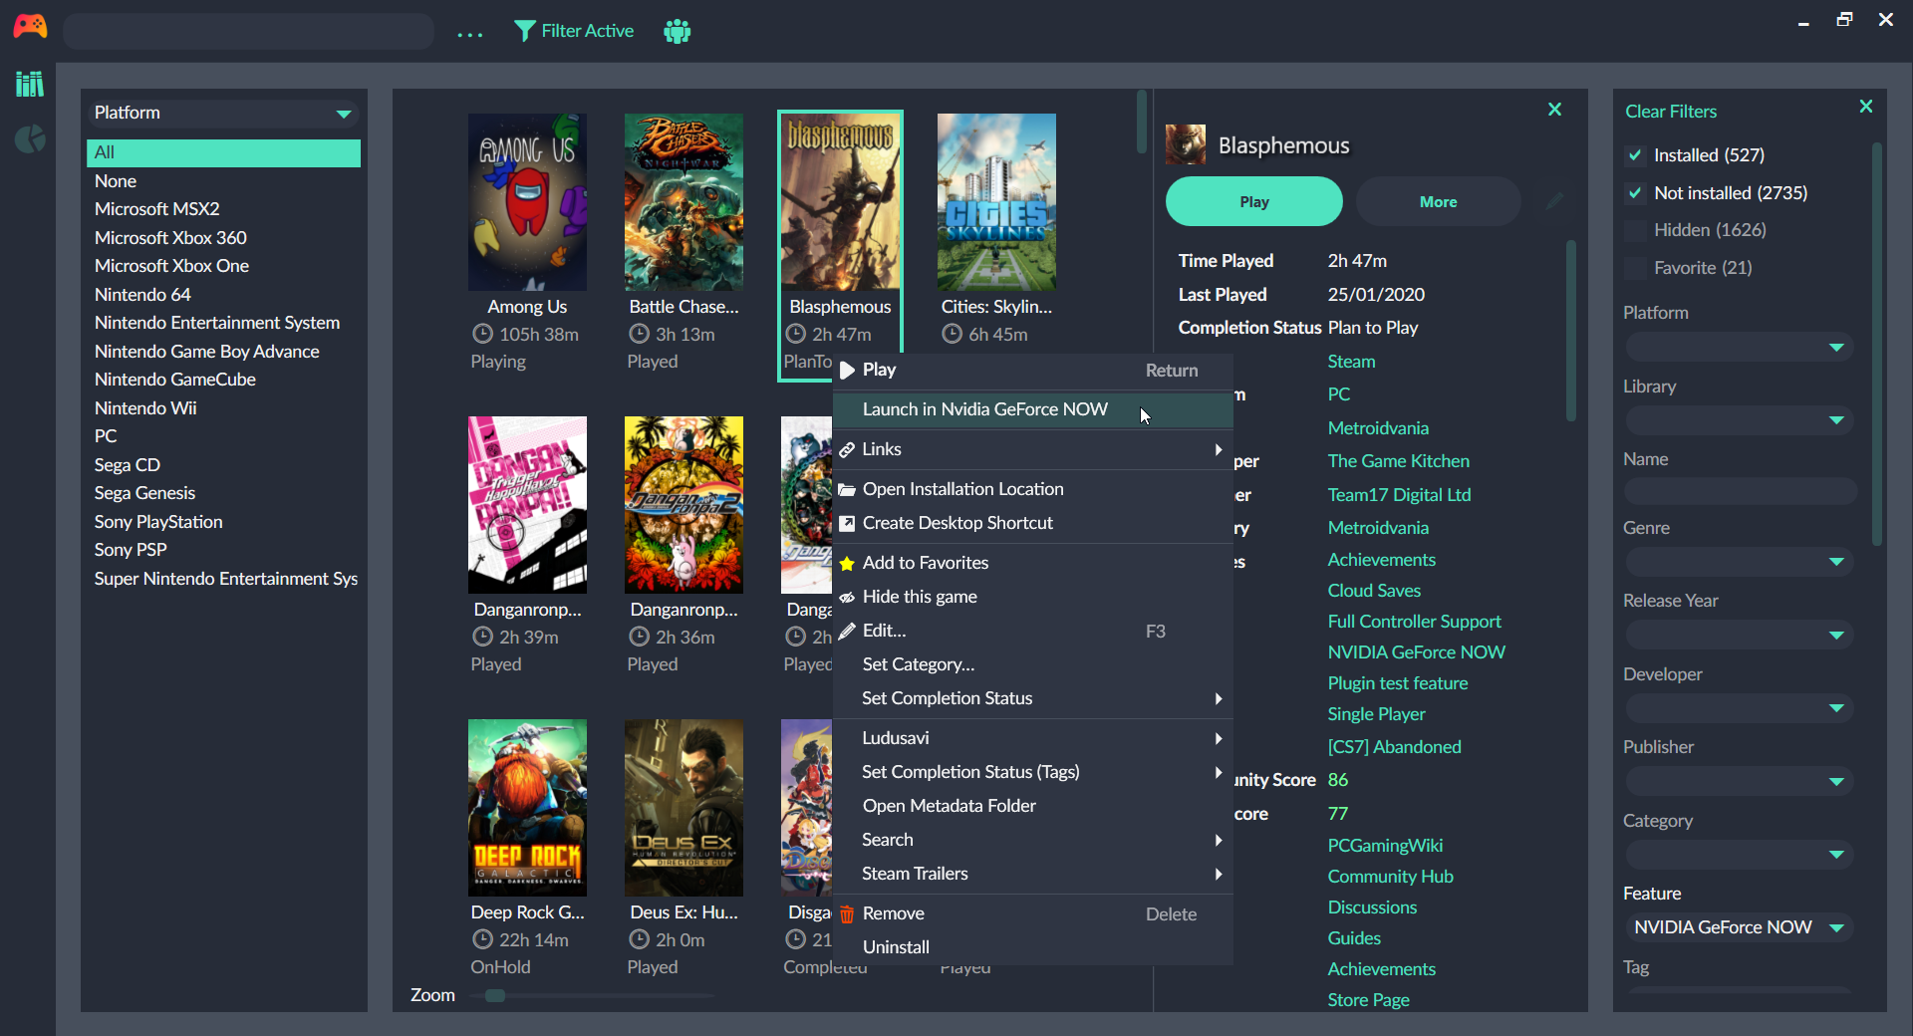Open the Platform selector above the platform list
1913x1036 pixels.
[x=223, y=114]
